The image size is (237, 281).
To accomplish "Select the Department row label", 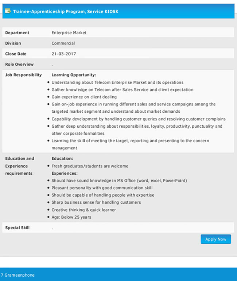I will click(x=17, y=33).
